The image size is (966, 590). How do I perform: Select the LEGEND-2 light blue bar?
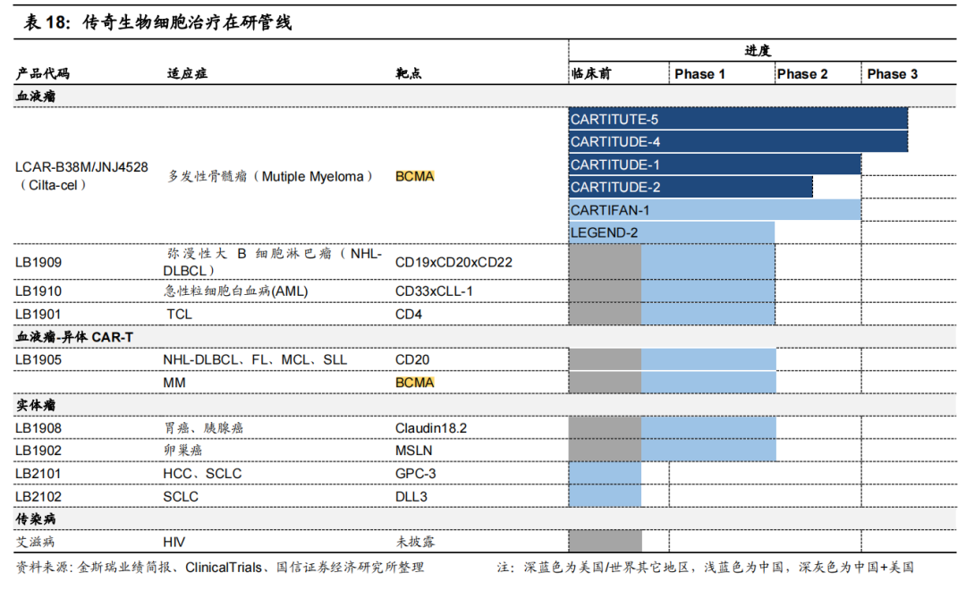point(672,232)
